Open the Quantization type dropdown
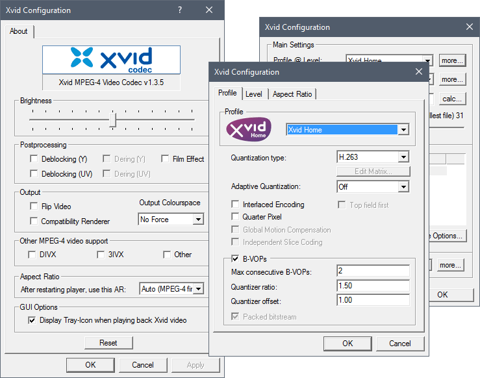Image resolution: width=480 pixels, height=378 pixels. click(403, 157)
